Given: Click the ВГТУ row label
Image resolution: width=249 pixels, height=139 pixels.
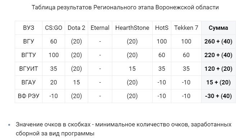Looking at the screenshot, I should pos(28,55).
